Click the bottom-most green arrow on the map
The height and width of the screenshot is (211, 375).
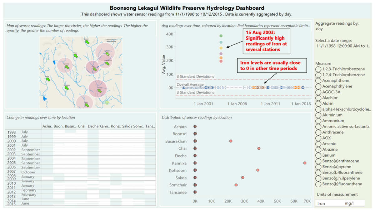[x=87, y=105]
